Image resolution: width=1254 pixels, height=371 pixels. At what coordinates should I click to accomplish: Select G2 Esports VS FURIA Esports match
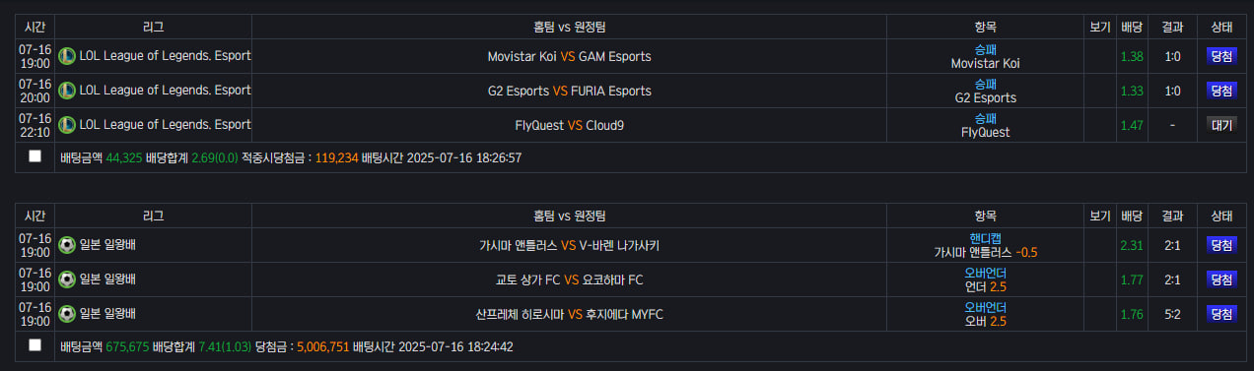click(569, 91)
